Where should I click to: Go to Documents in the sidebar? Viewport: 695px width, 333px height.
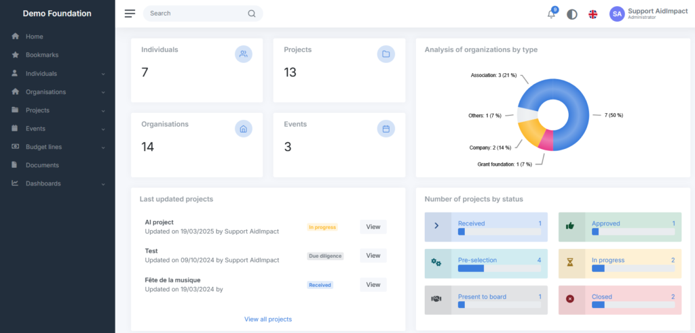42,165
